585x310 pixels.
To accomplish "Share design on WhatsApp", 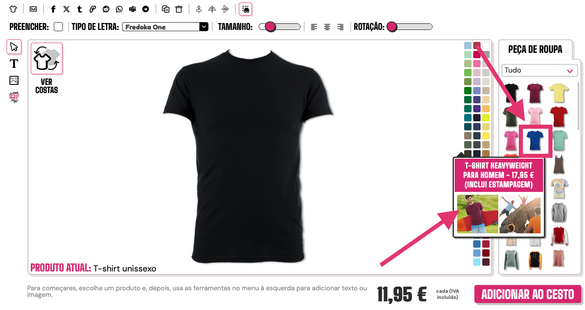I will click(x=119, y=9).
